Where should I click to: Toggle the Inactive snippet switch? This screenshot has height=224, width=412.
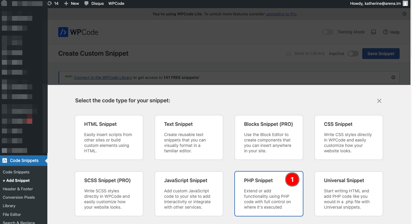tap(353, 54)
